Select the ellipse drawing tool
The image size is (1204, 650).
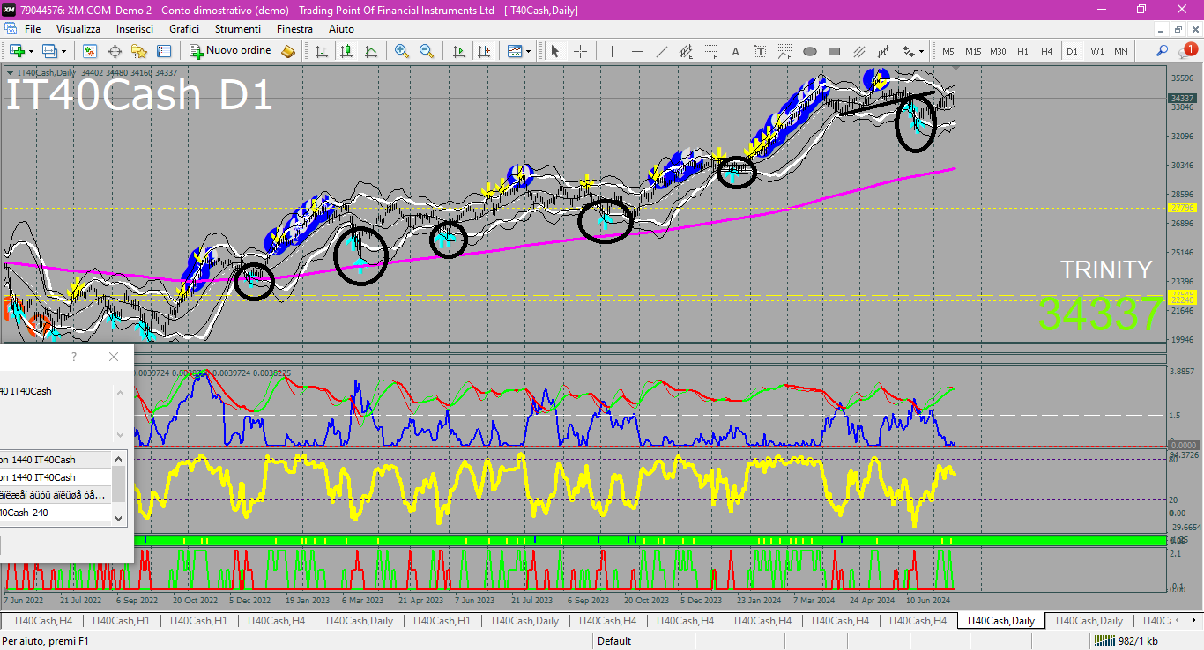click(809, 51)
